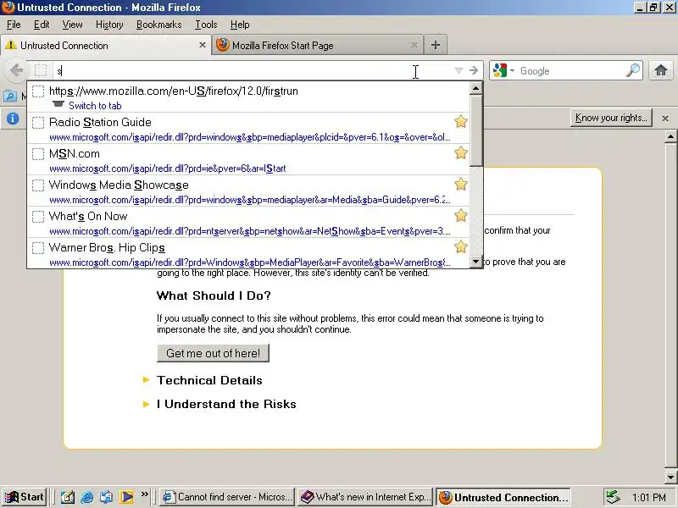Click the Google search input field

click(x=570, y=70)
